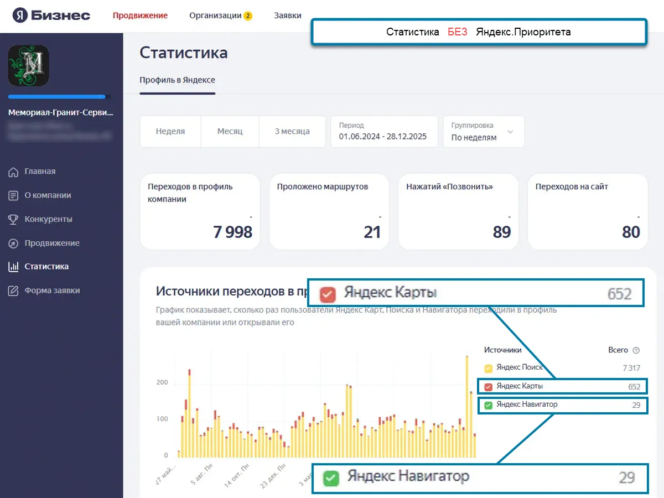Image resolution: width=664 pixels, height=498 pixels.
Task: Toggle Яндекс Навигатор in the sources legend
Action: tap(489, 405)
